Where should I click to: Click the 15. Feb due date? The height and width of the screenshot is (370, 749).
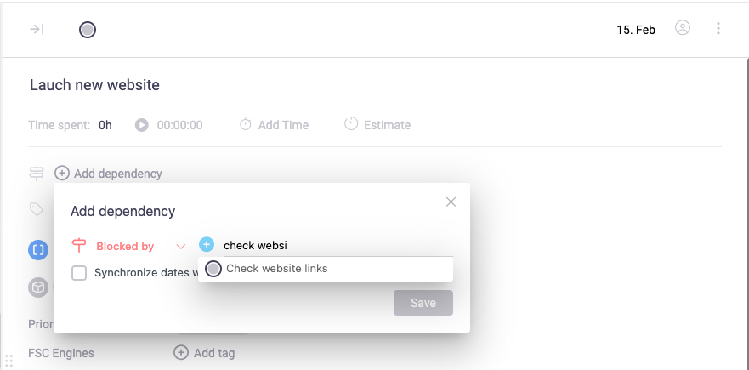point(636,30)
